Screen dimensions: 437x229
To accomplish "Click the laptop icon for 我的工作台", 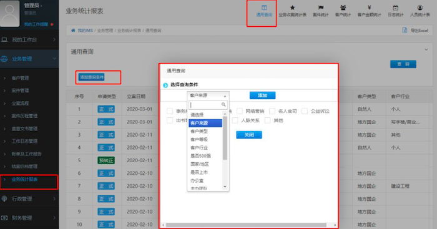I will [4, 39].
